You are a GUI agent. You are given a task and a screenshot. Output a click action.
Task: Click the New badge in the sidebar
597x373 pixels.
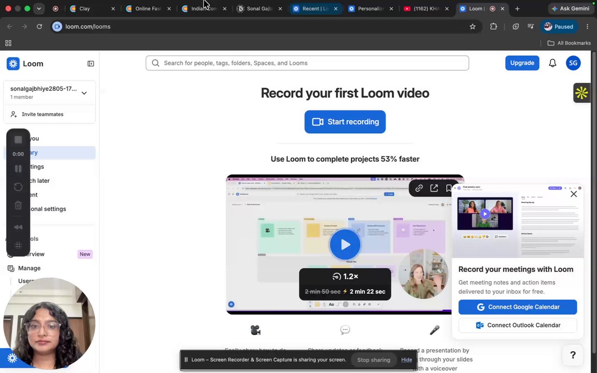[85, 254]
